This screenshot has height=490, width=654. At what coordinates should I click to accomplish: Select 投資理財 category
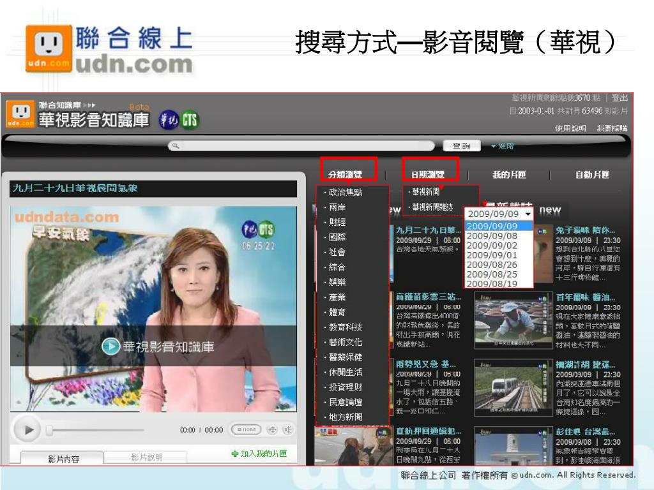[346, 387]
